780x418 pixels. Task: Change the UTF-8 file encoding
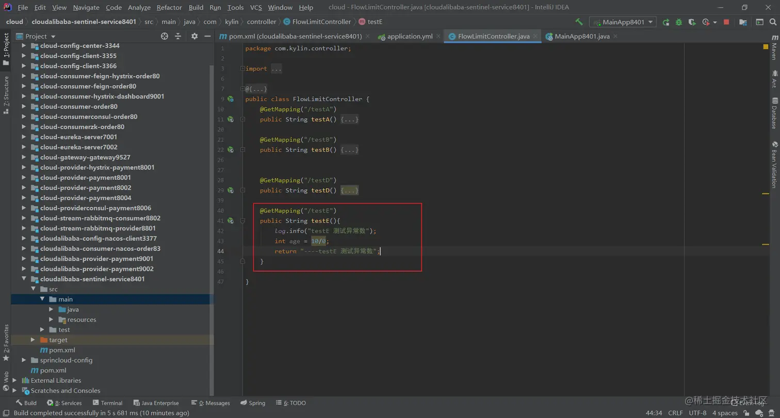697,413
